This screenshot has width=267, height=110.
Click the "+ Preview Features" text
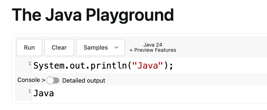[x=153, y=50]
